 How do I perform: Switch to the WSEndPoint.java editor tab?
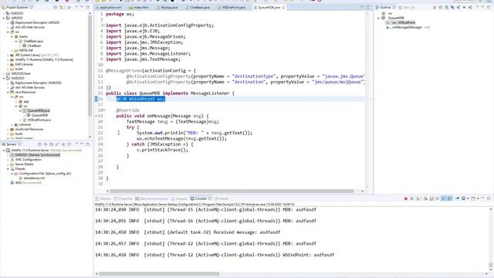point(232,7)
